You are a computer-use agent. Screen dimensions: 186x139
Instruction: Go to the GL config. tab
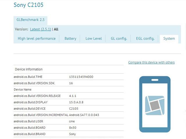pyautogui.click(x=119, y=39)
